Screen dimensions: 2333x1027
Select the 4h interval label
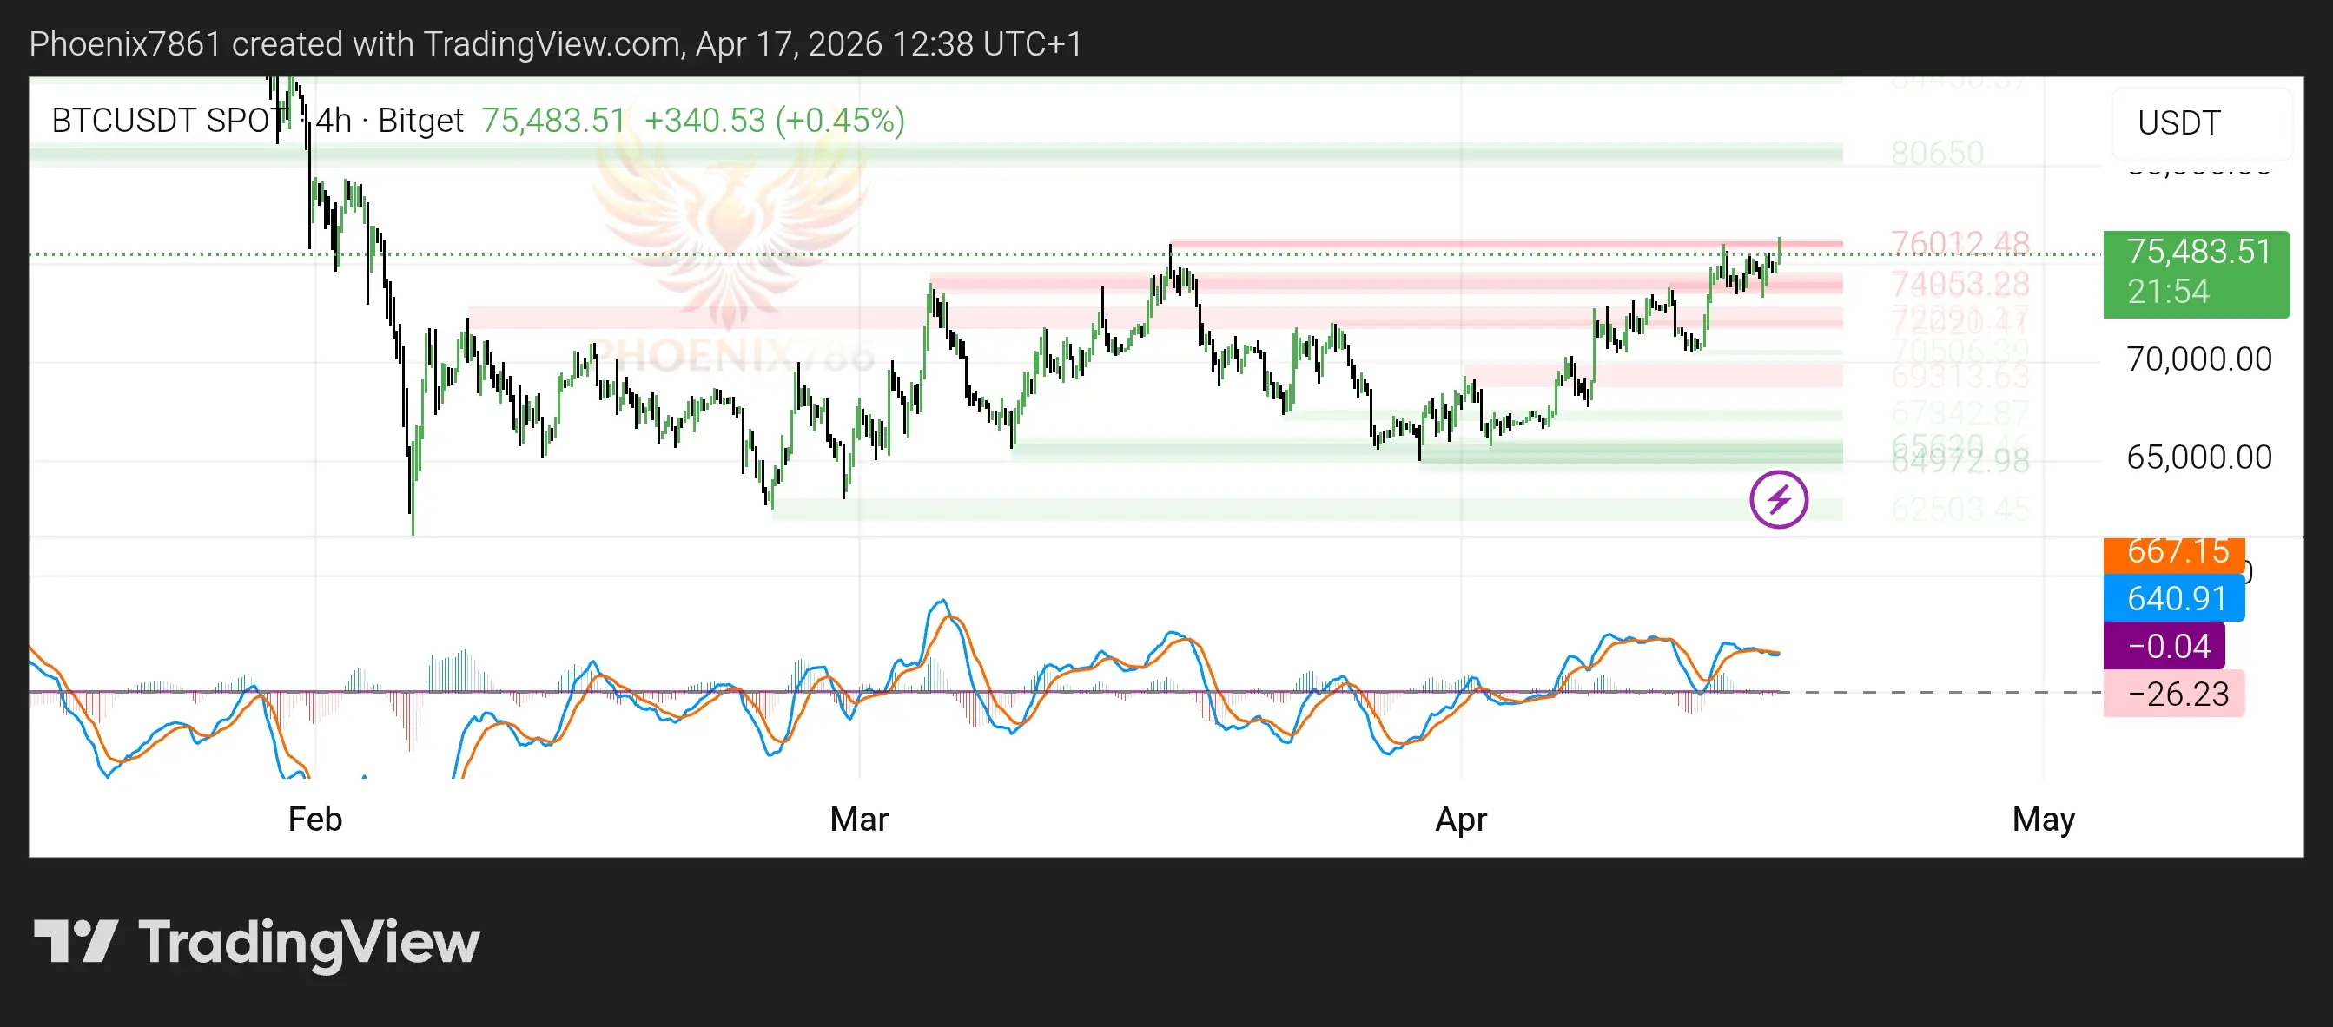click(333, 121)
